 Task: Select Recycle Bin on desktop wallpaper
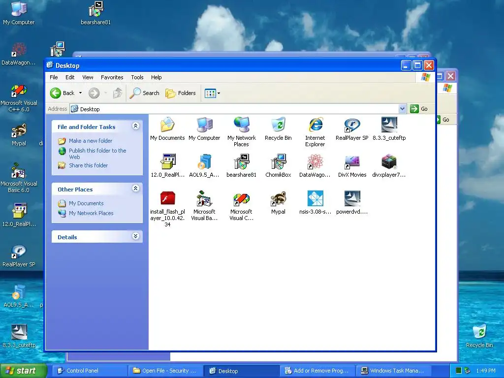pyautogui.click(x=479, y=336)
